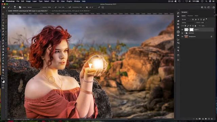
Task: Hide the group layer using its eye icon
Action: coord(182,33)
